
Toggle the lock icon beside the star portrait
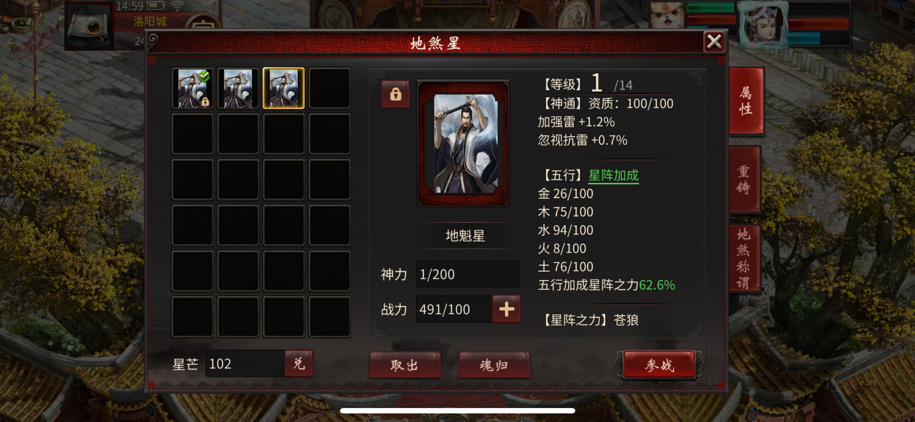(395, 94)
